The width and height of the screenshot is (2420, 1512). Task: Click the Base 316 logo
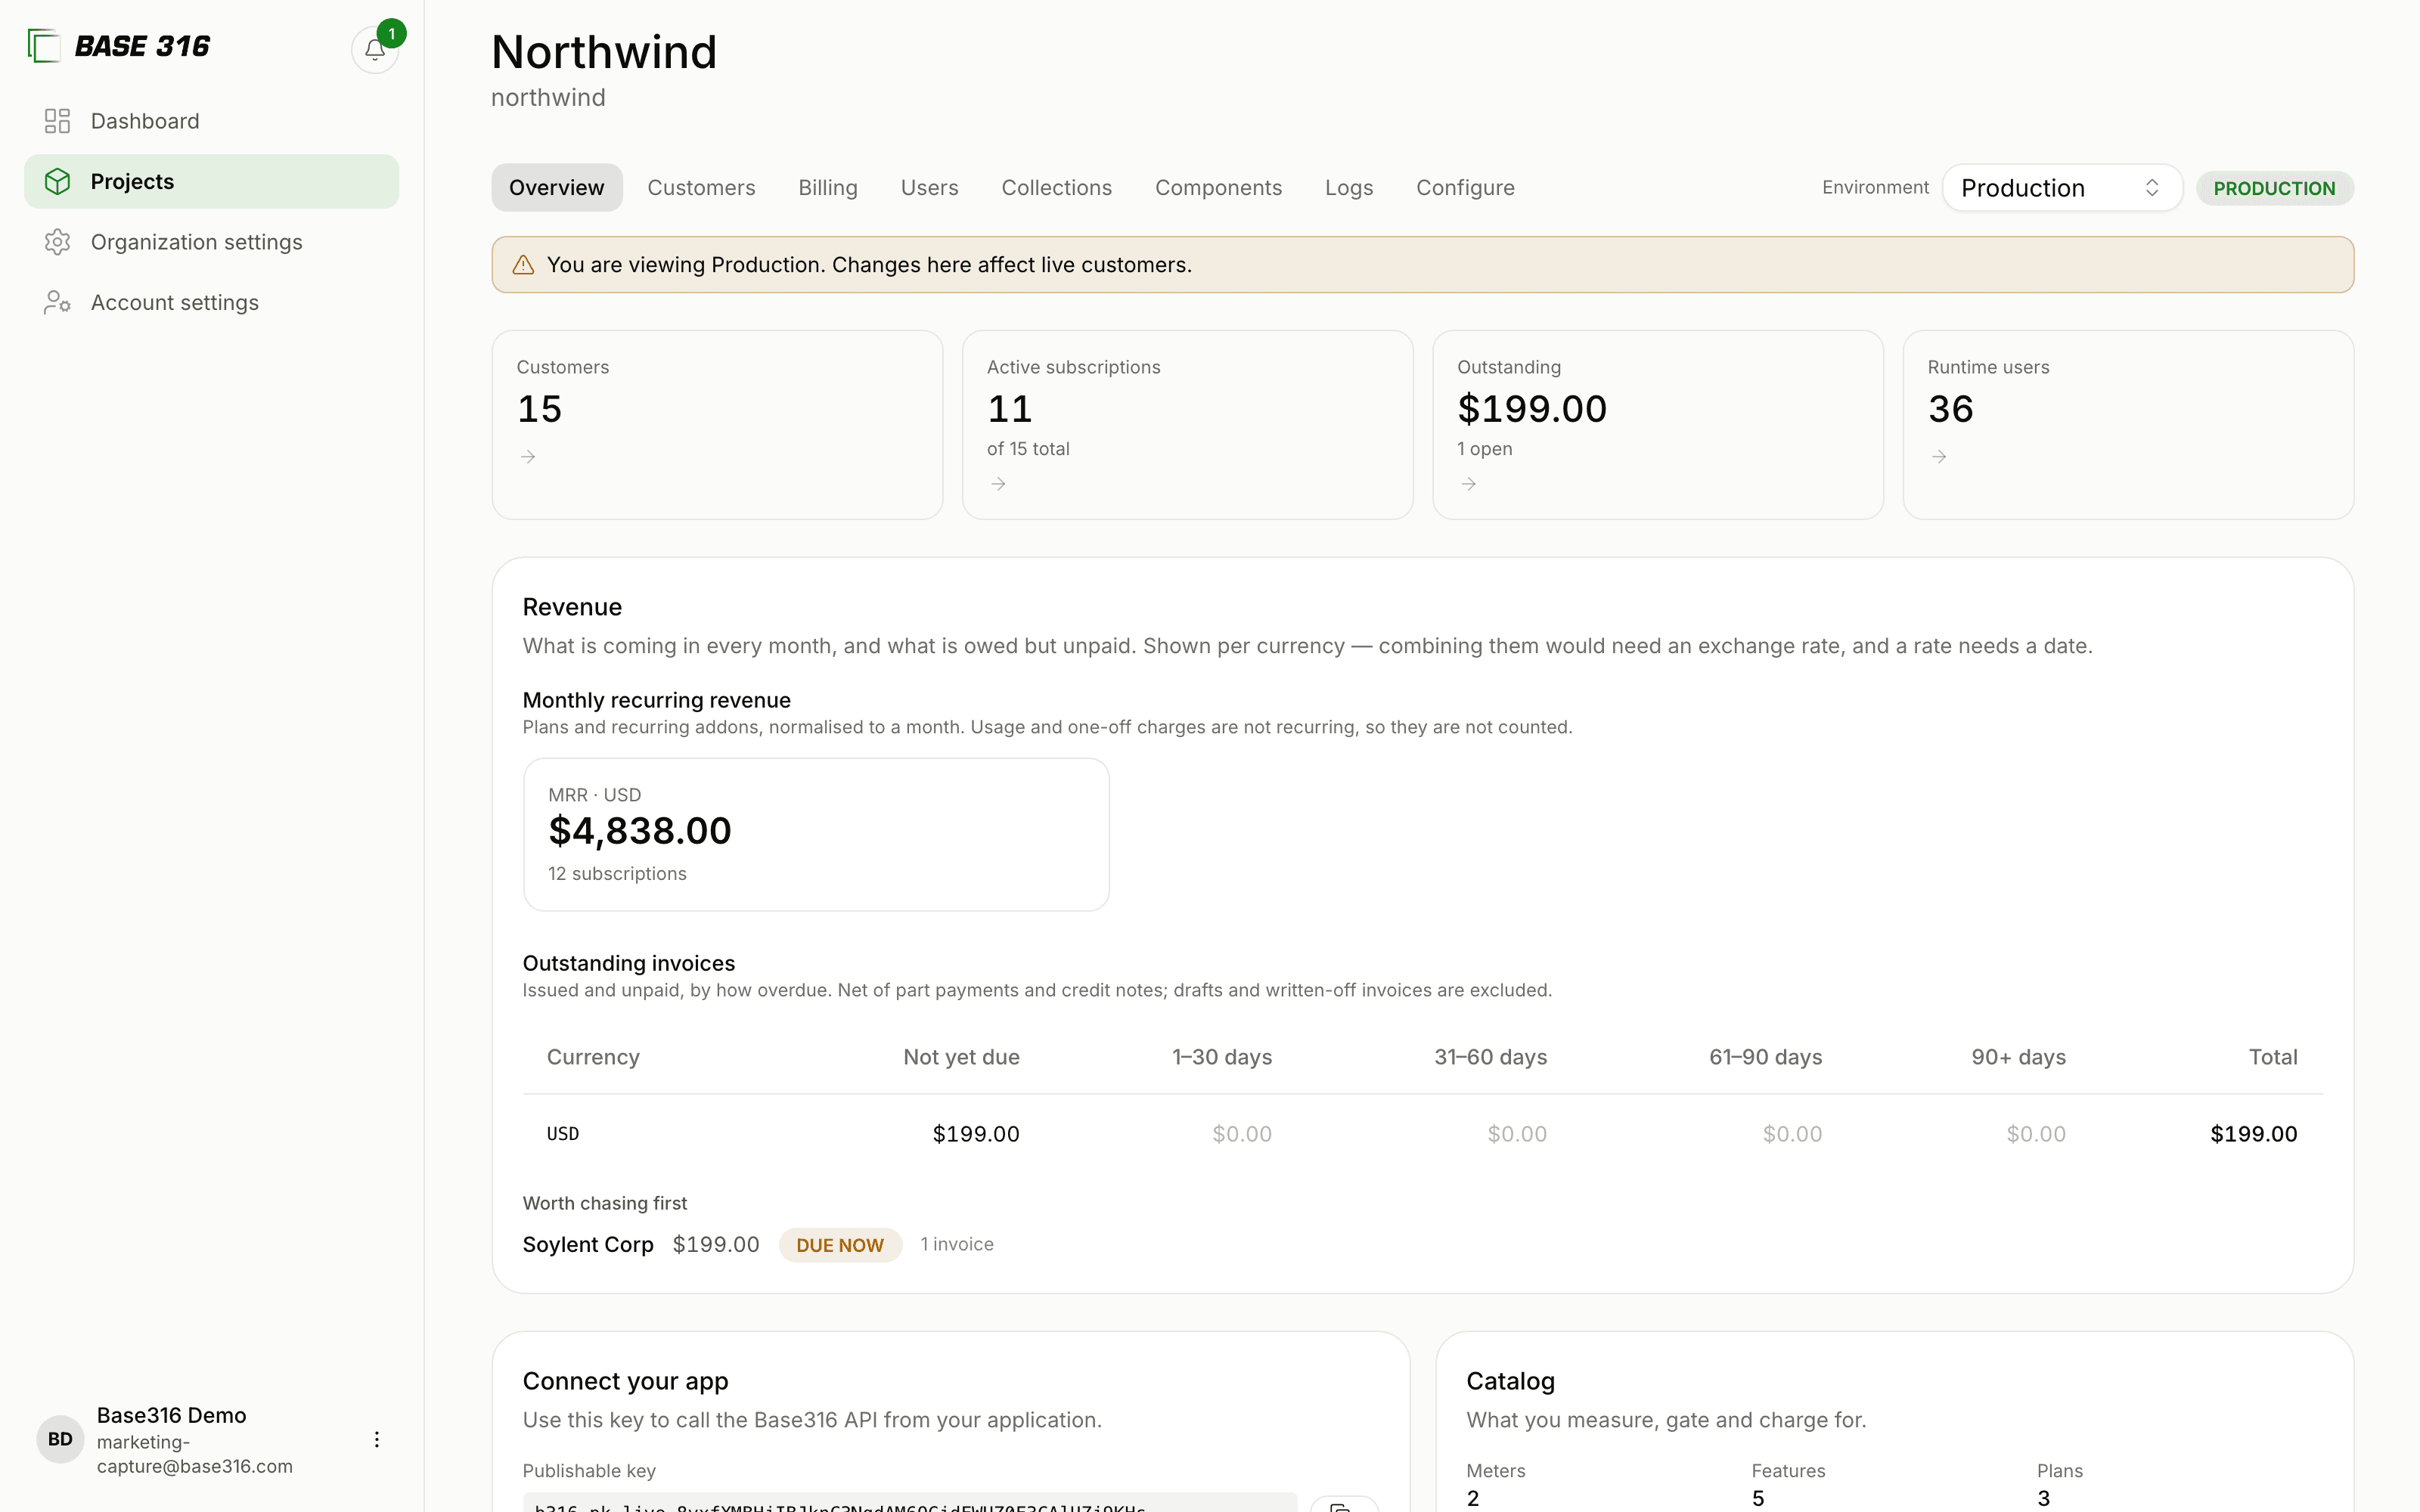pos(119,46)
